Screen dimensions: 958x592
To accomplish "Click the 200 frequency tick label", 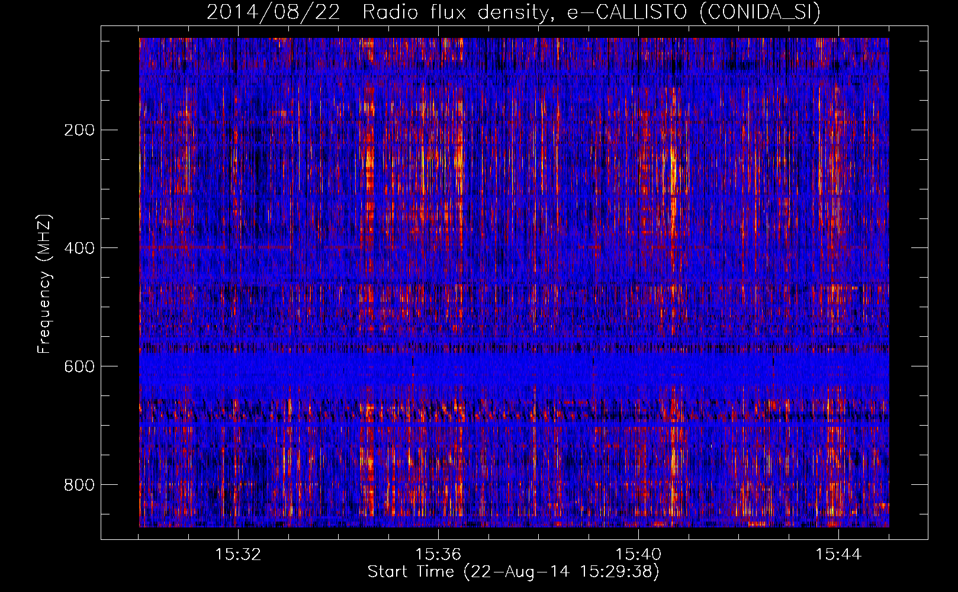I will pos(79,130).
